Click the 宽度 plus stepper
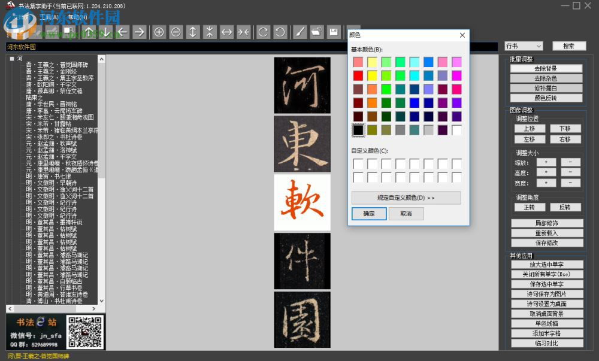Image resolution: width=599 pixels, height=361 pixels. (x=546, y=183)
